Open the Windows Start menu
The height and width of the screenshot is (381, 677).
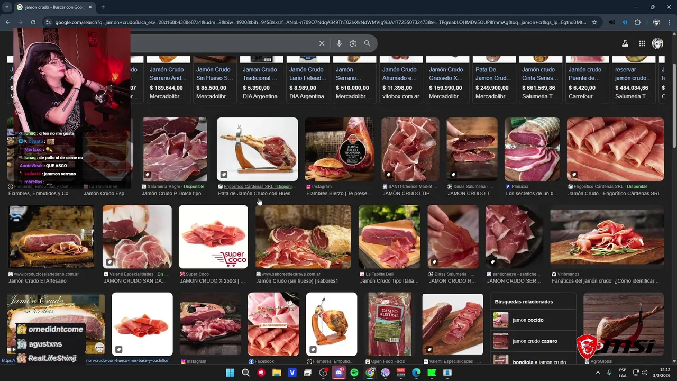[x=230, y=373]
